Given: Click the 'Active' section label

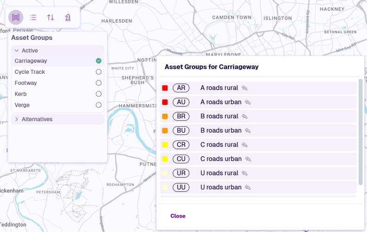Looking at the screenshot, I should 30,51.
